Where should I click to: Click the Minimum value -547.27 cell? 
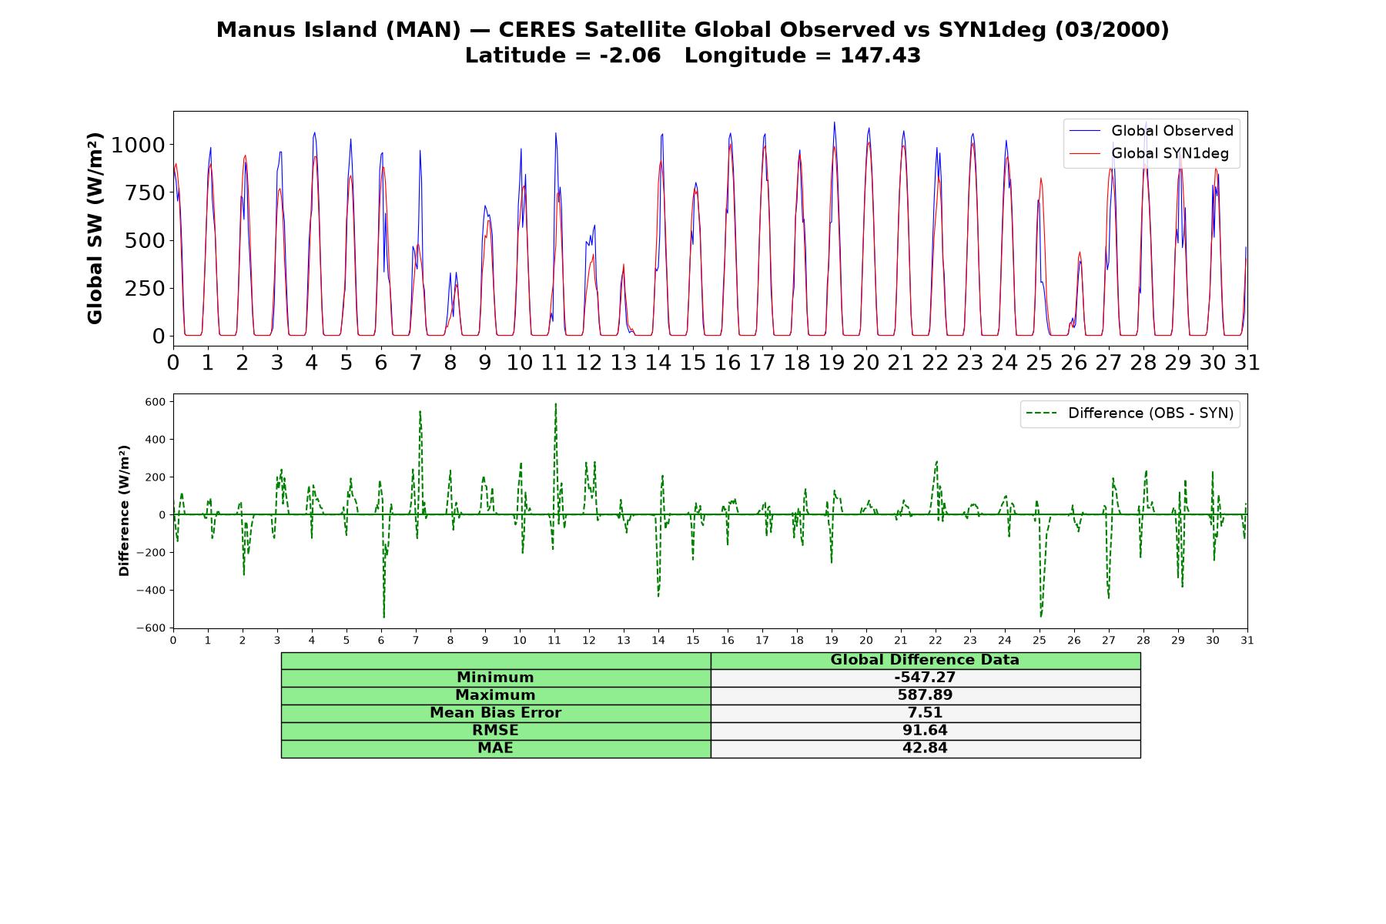[925, 678]
